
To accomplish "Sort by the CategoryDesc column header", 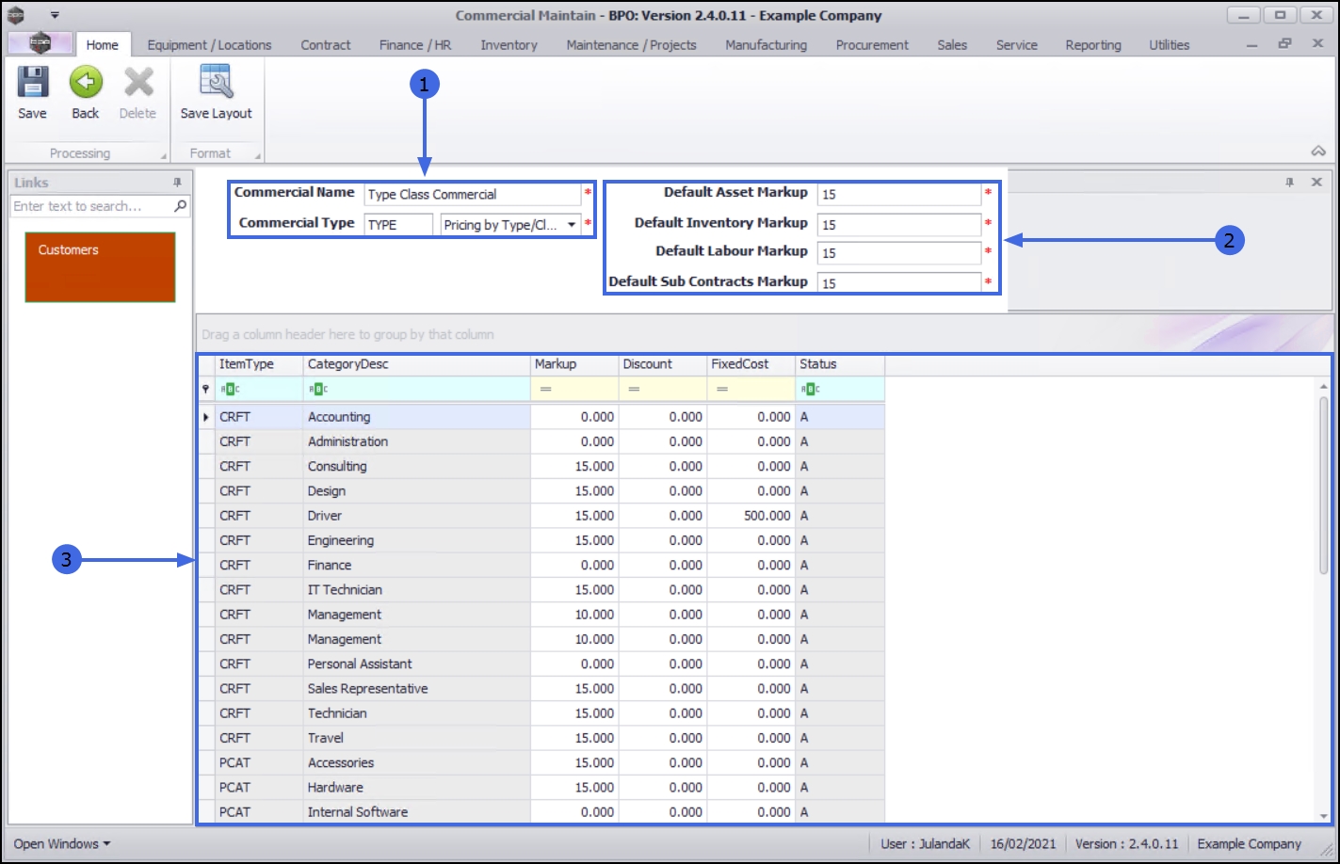I will tap(415, 364).
